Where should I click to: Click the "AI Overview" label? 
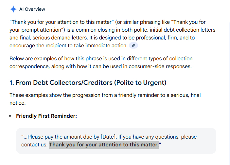pos(32,9)
